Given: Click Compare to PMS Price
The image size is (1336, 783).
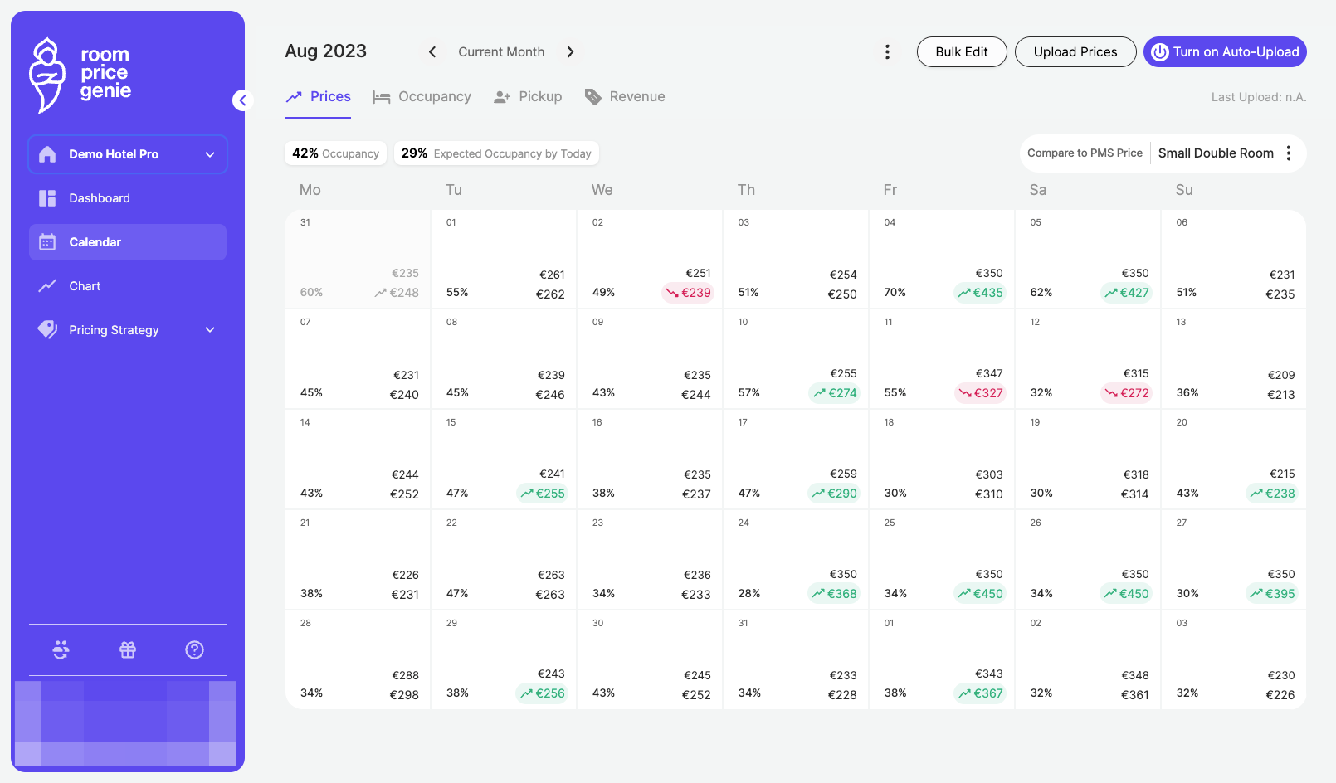Looking at the screenshot, I should (1085, 153).
